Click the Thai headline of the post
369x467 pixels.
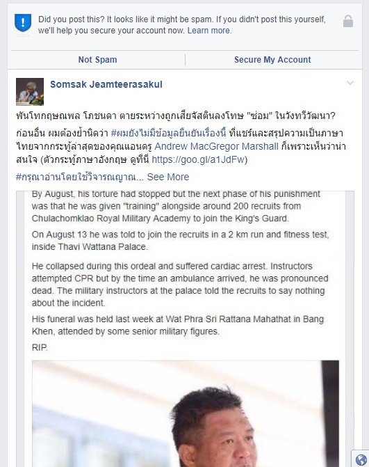176,116
